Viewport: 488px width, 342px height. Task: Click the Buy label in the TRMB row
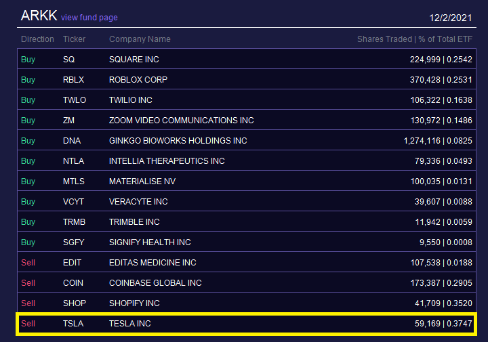[x=28, y=222]
